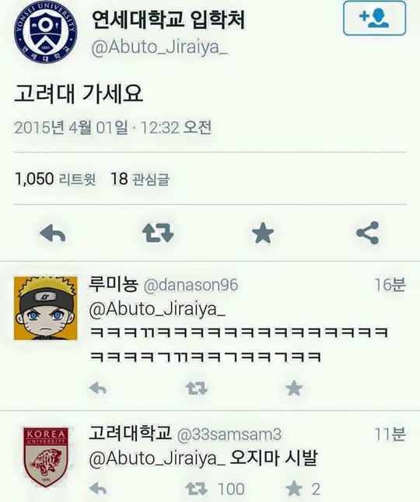Open the Korea University crest avatar
Screen dimensions: 420x502
[x=45, y=457]
